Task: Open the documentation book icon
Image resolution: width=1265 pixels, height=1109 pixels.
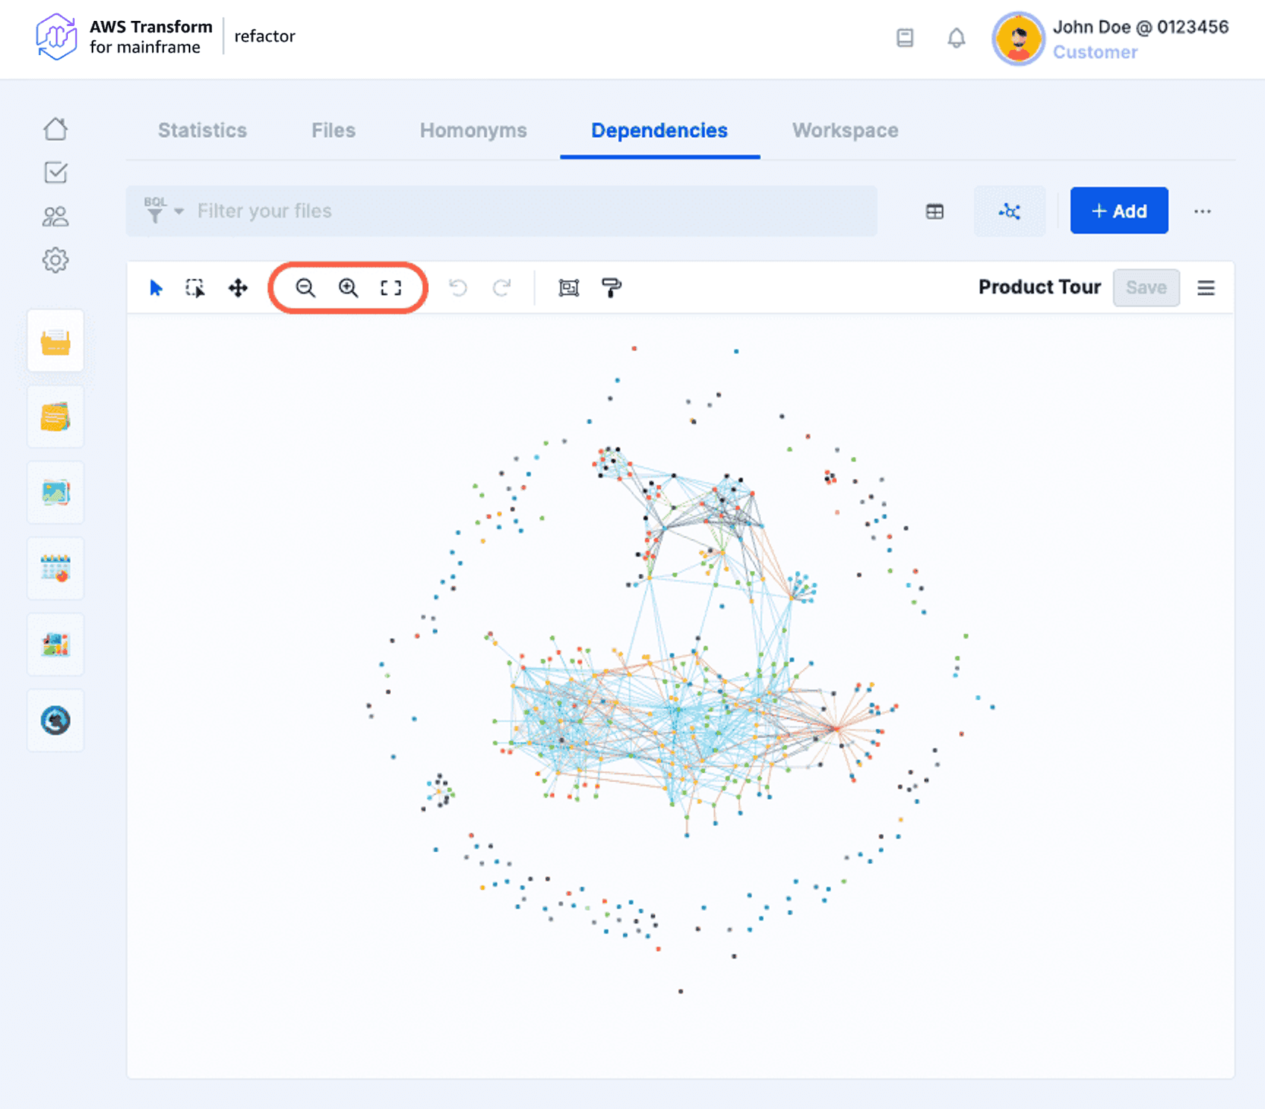Action: coord(905,38)
